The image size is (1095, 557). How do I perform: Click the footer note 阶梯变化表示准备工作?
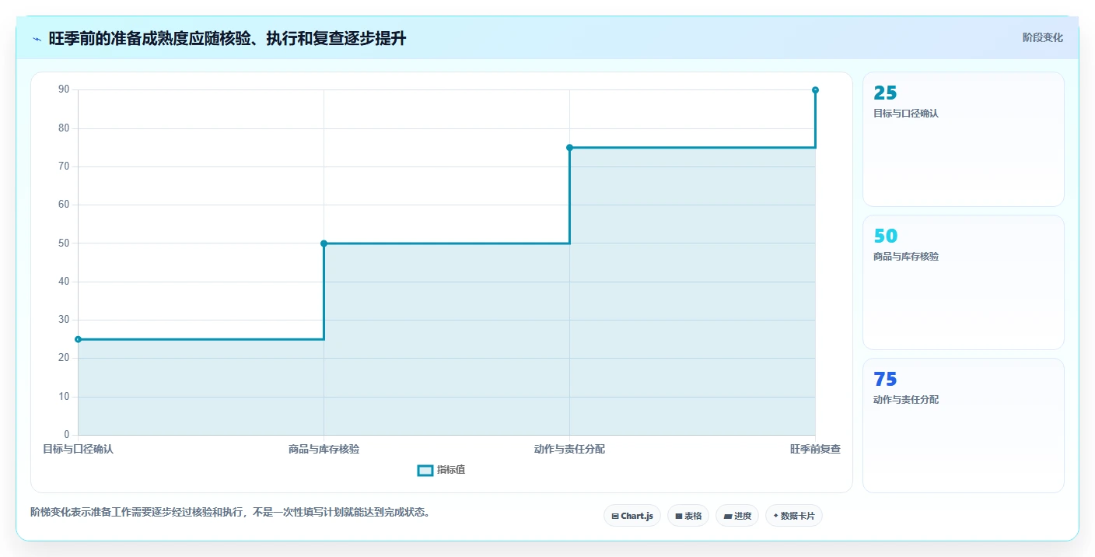point(230,513)
